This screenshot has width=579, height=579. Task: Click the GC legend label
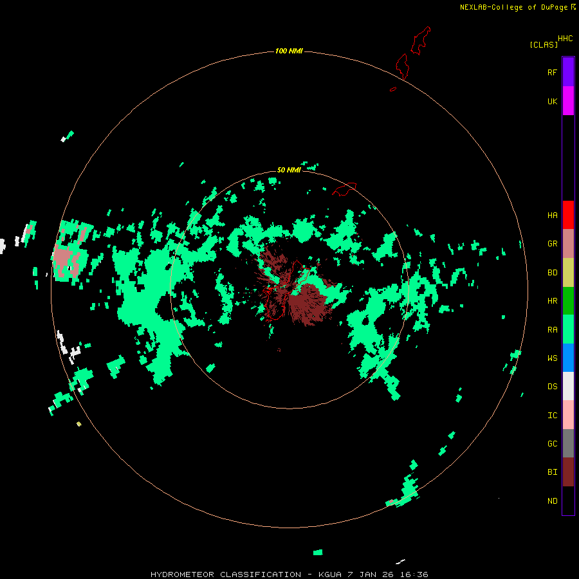tap(552, 444)
